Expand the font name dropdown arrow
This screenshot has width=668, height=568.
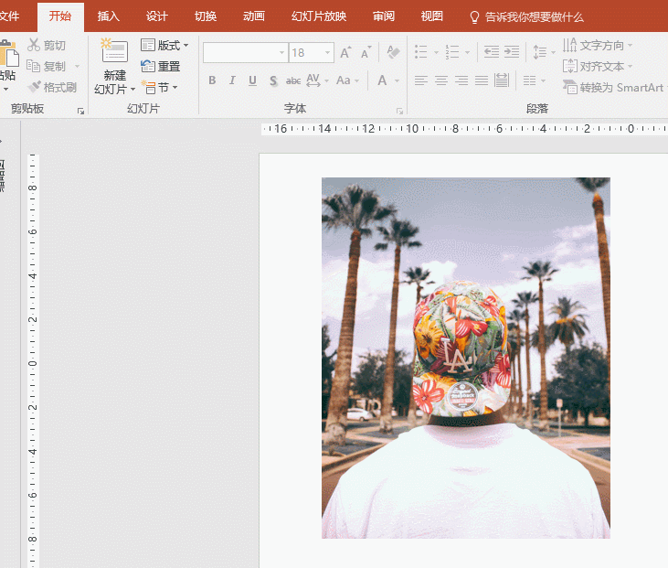[x=282, y=52]
